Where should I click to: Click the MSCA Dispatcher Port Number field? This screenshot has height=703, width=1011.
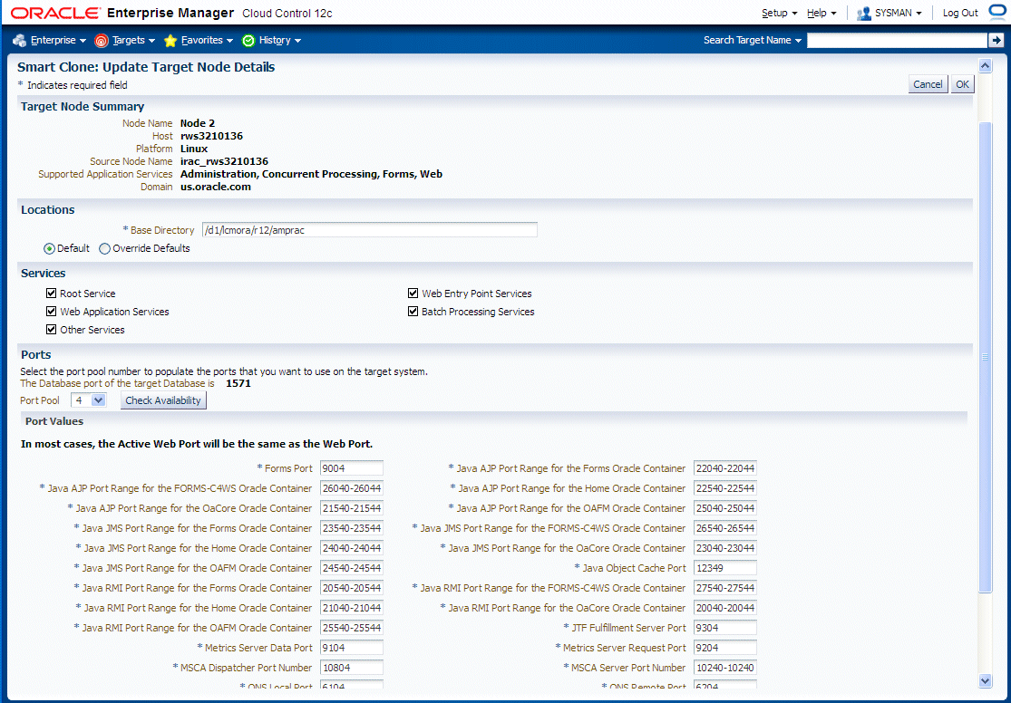click(x=352, y=669)
